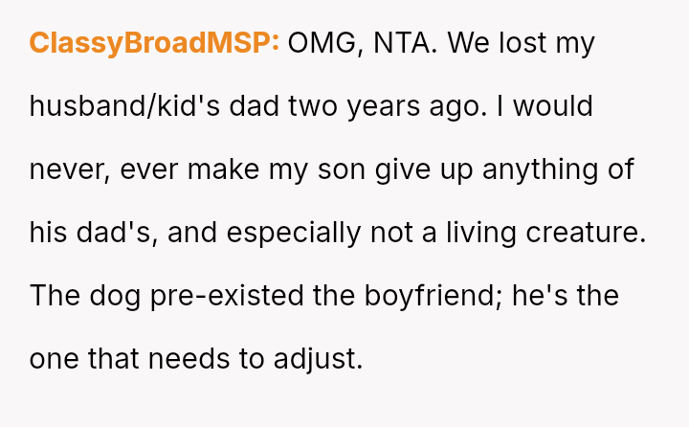Click the word "boyfriend"
Image resolution: width=689 pixels, height=427 pixels.
pos(434,296)
